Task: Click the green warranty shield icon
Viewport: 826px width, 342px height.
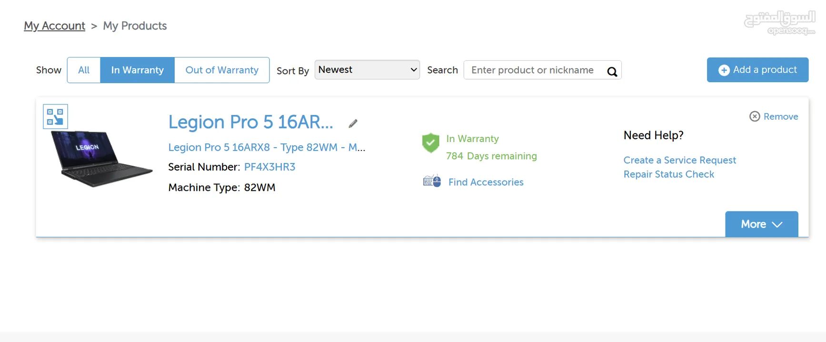Action: pos(430,143)
